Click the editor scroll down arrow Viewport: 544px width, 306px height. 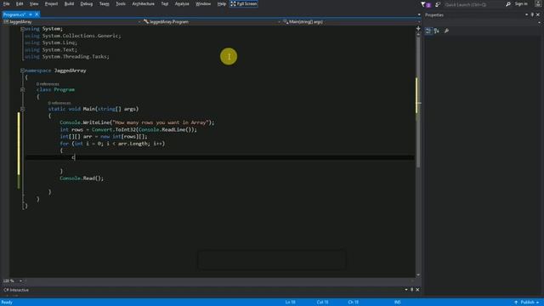pos(418,275)
